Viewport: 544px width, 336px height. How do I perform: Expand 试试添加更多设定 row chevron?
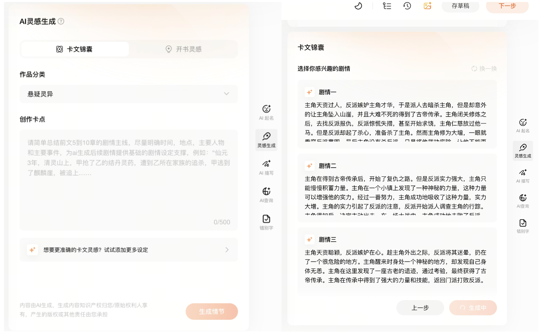(227, 250)
